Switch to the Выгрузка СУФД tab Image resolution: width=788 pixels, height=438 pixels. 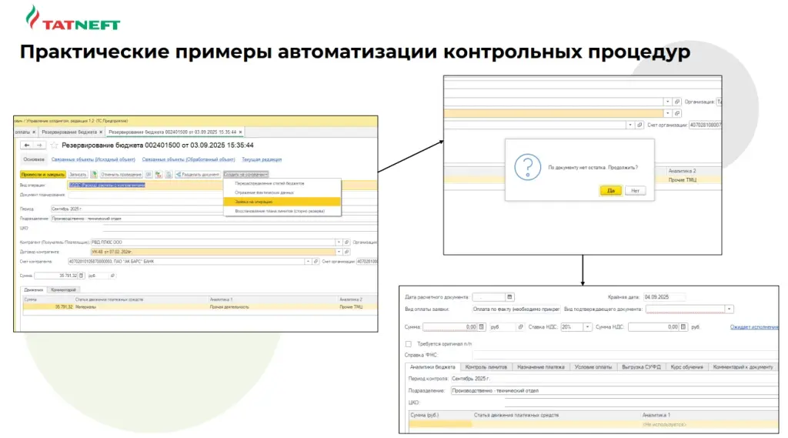641,367
